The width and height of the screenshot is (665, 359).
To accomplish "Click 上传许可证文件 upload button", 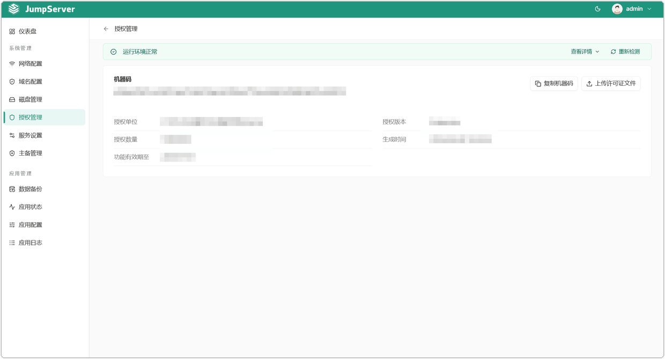I will pyautogui.click(x=611, y=84).
